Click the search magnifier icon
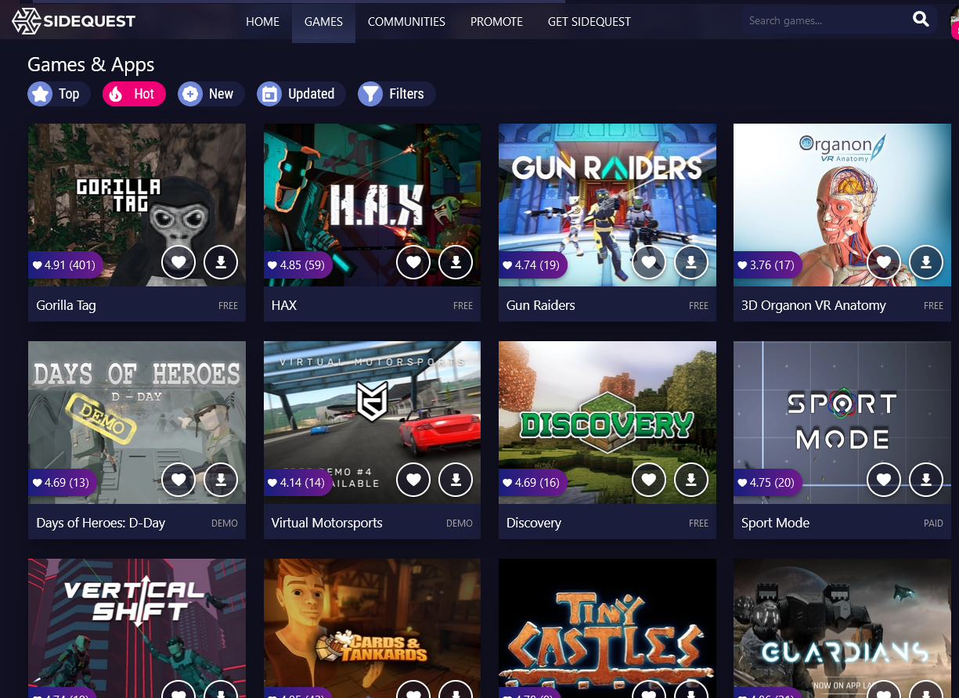The height and width of the screenshot is (698, 959). [921, 20]
